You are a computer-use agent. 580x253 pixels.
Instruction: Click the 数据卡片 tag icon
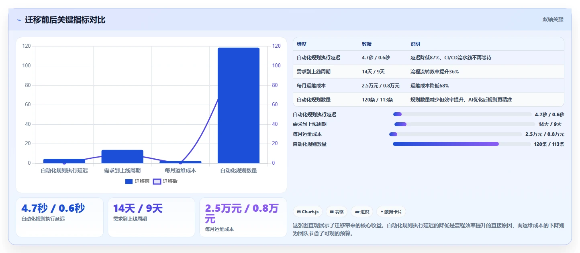click(x=382, y=212)
